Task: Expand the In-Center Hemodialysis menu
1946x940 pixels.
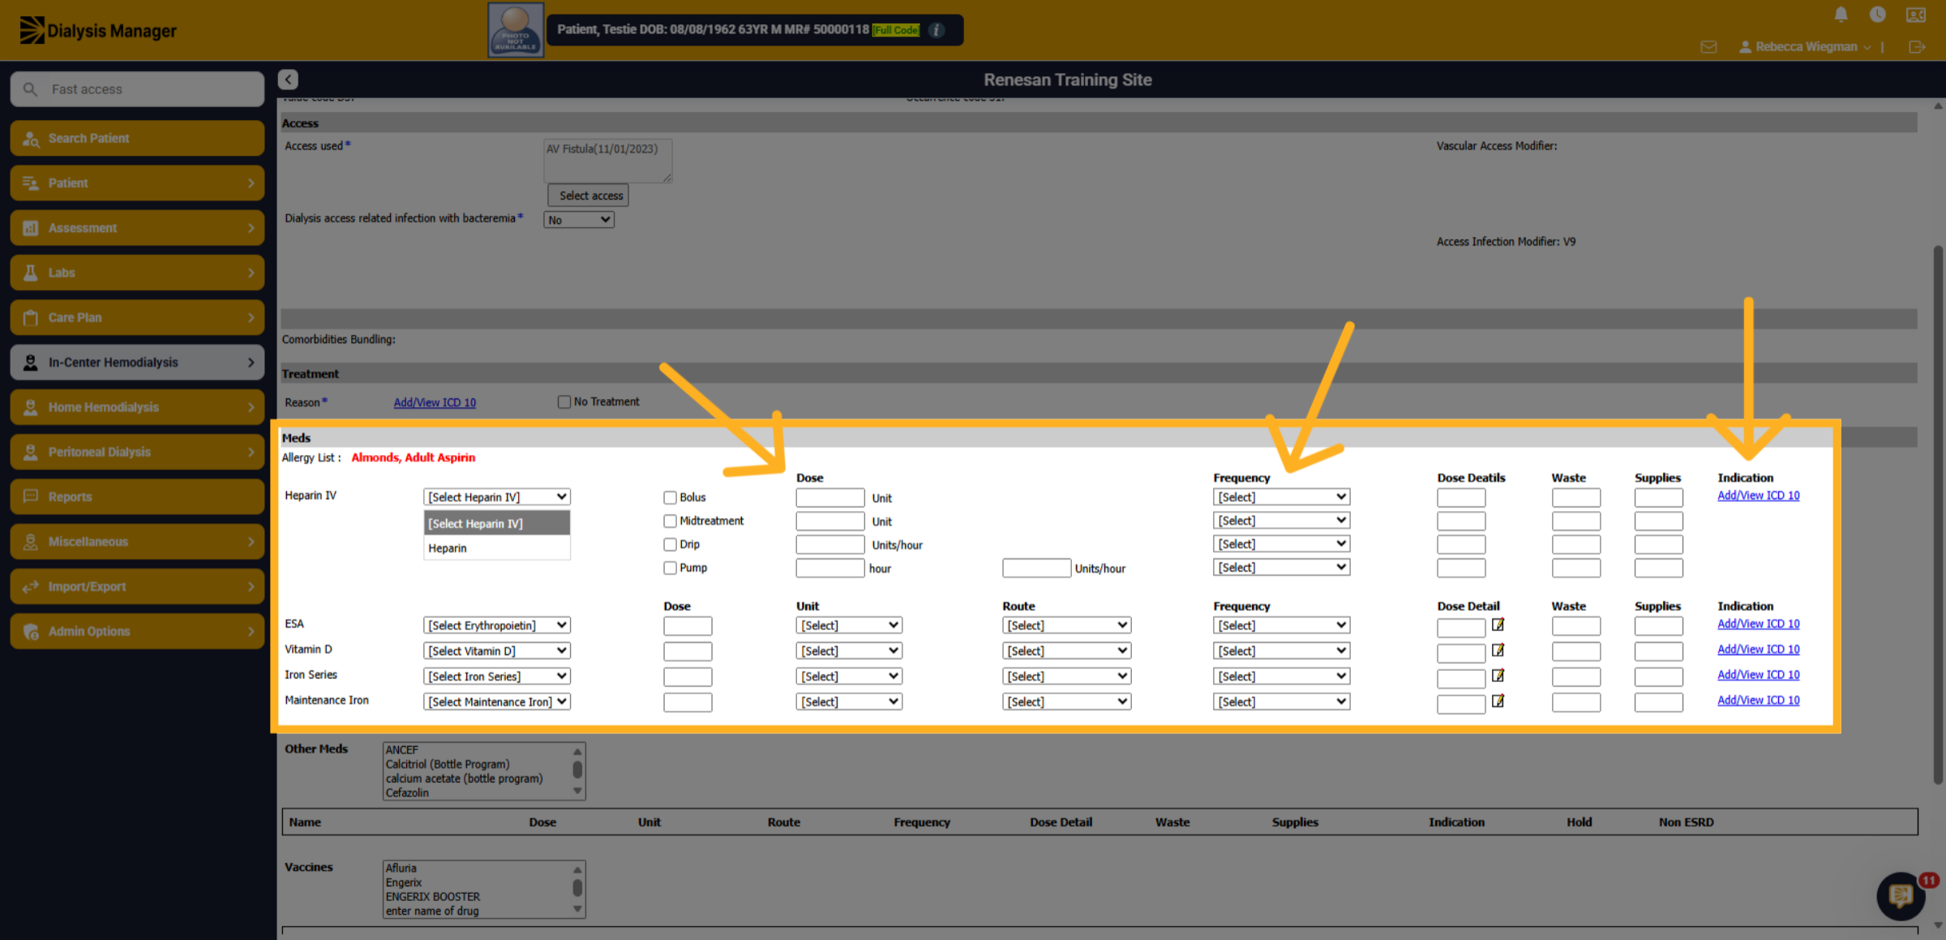Action: coord(137,363)
